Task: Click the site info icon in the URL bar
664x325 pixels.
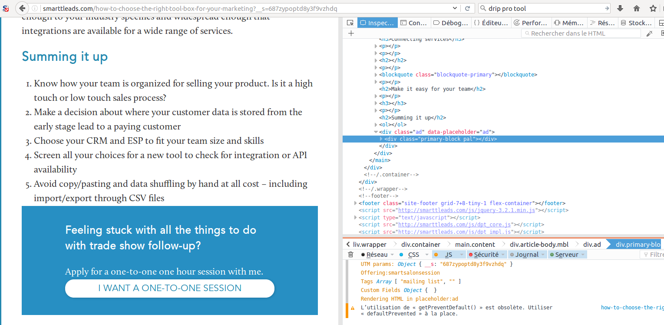Action: point(35,8)
